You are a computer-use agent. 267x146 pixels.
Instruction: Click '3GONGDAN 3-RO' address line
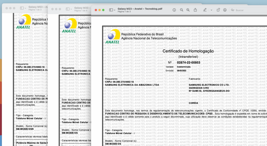click(199, 88)
